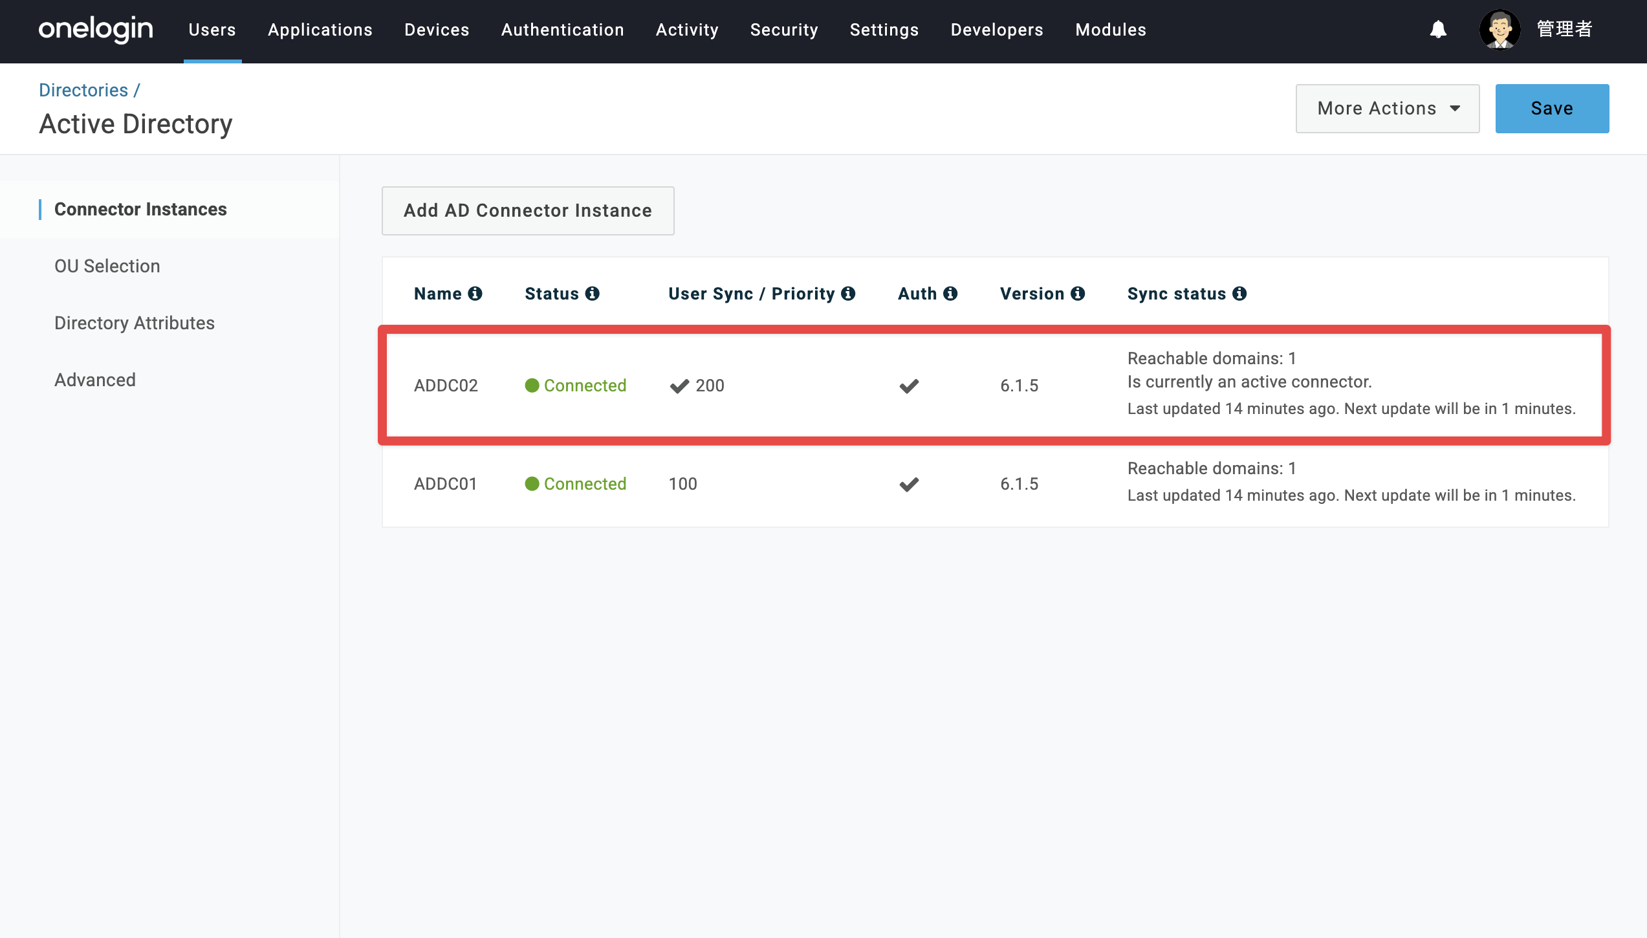
Task: Go back to Directories breadcrumb
Action: (x=83, y=90)
